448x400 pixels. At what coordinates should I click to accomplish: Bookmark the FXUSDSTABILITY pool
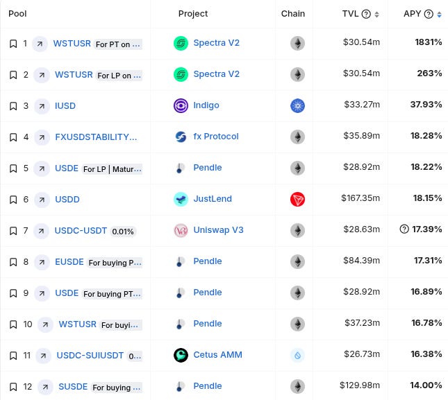(13, 137)
